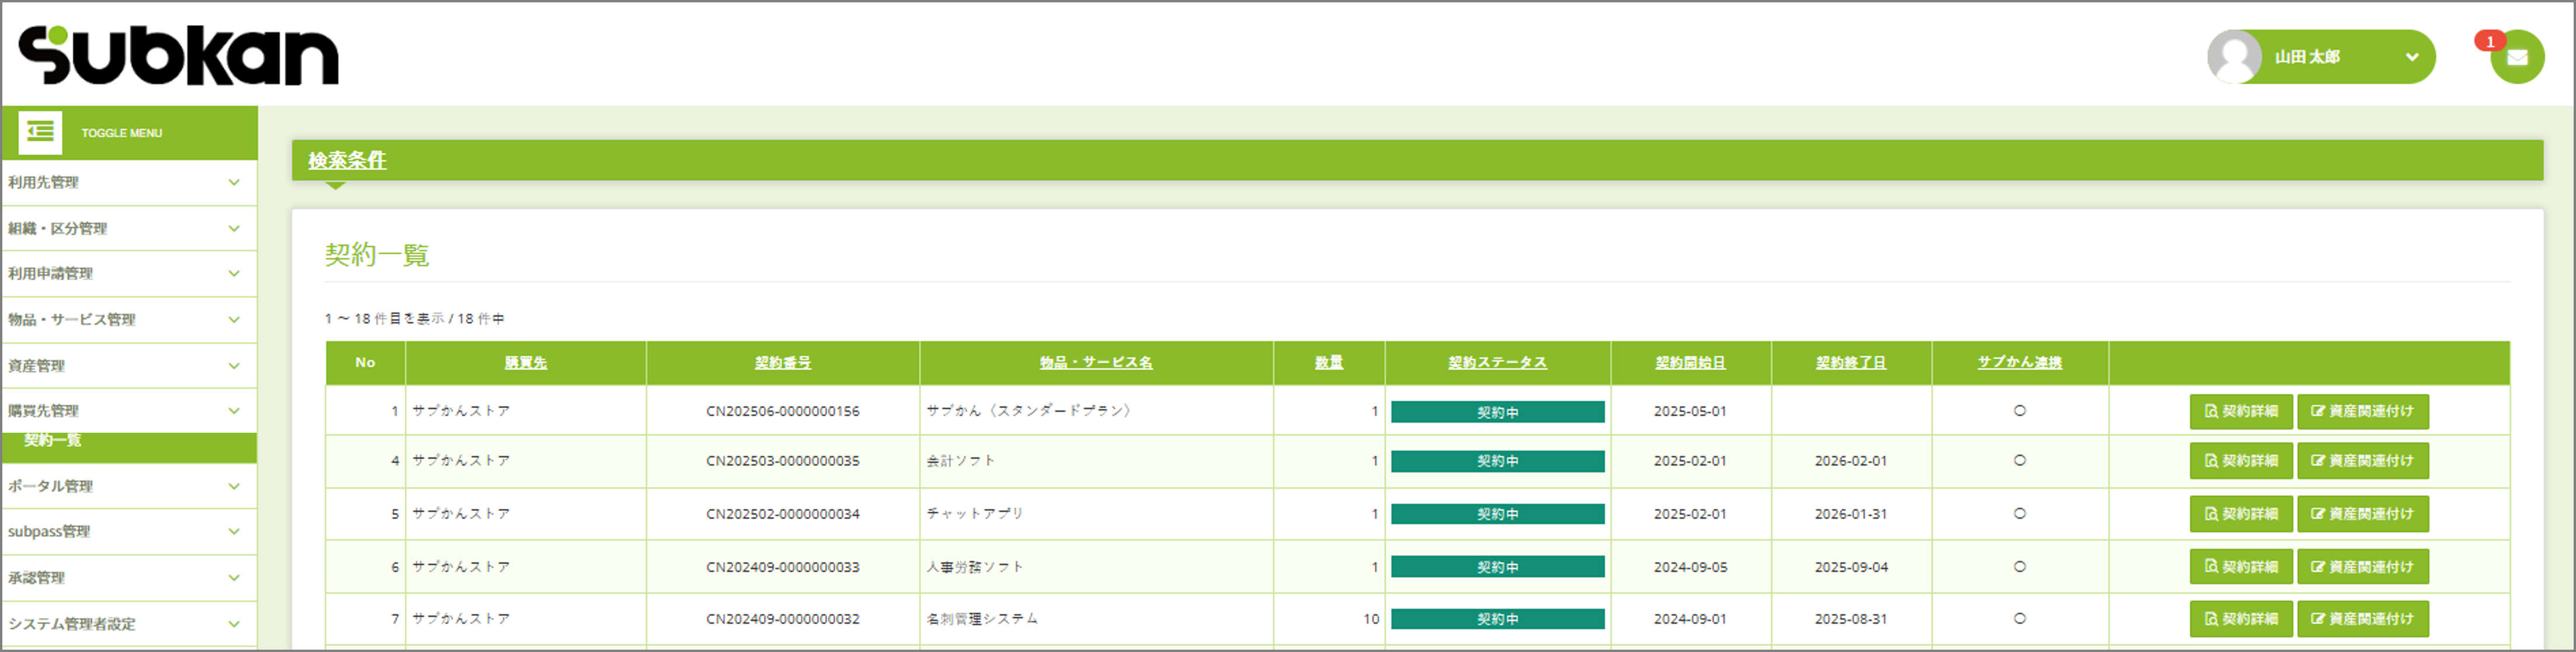Open the mail notification icon
Image resolution: width=2576 pixels, height=652 pixels.
click(2516, 58)
